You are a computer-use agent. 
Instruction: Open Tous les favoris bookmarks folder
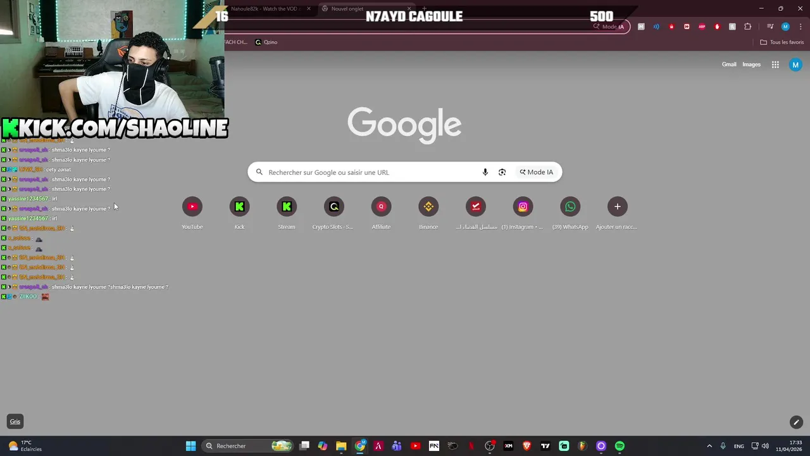782,42
